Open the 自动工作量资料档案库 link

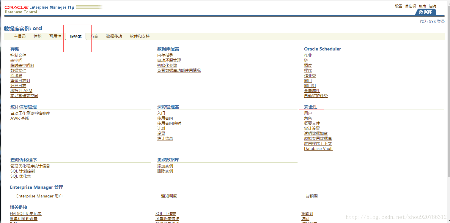[30, 113]
